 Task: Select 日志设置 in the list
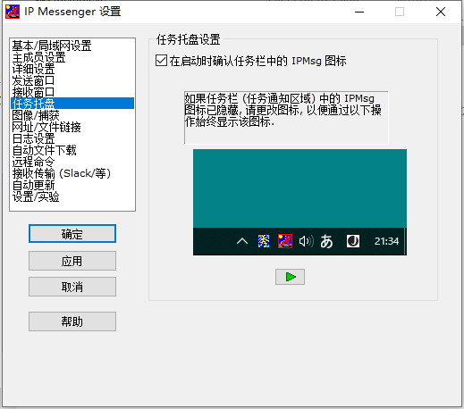point(72,138)
